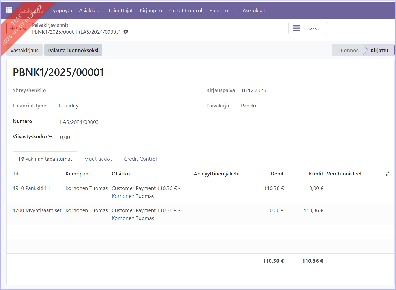
Task: Open the Raportointi menu
Action: [x=222, y=11]
